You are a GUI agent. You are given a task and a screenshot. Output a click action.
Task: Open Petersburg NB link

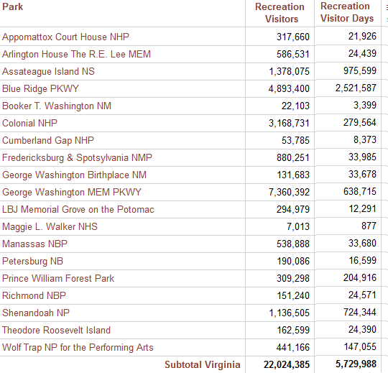tap(32, 262)
